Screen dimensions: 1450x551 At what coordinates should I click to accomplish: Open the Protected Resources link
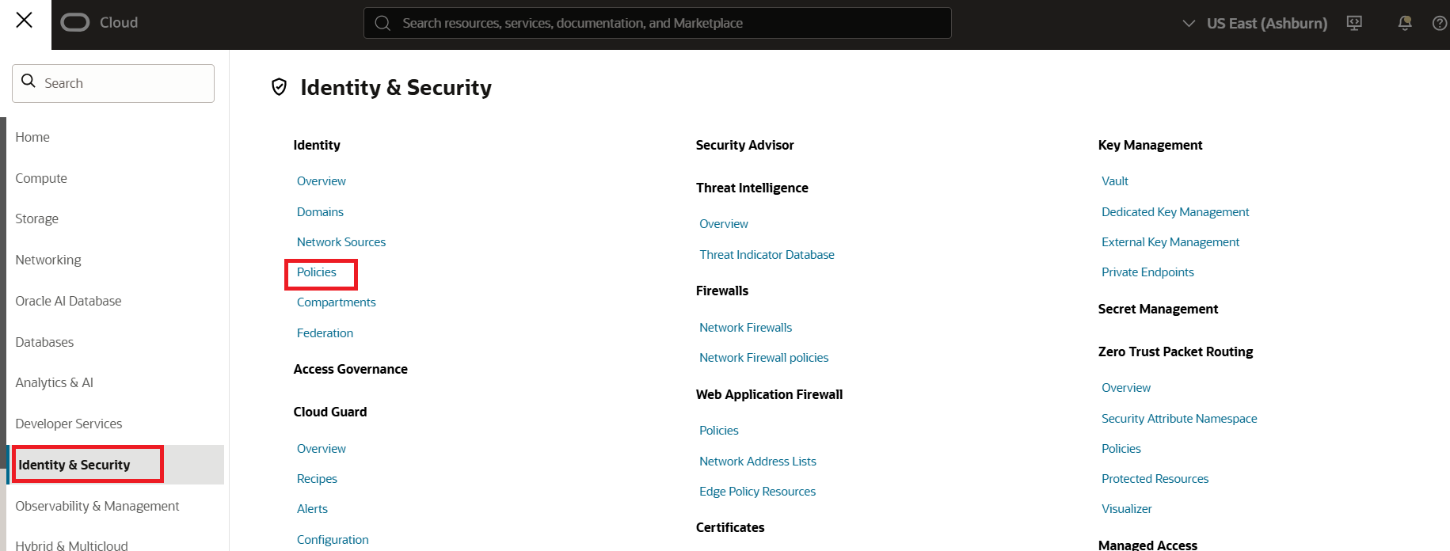tap(1155, 479)
